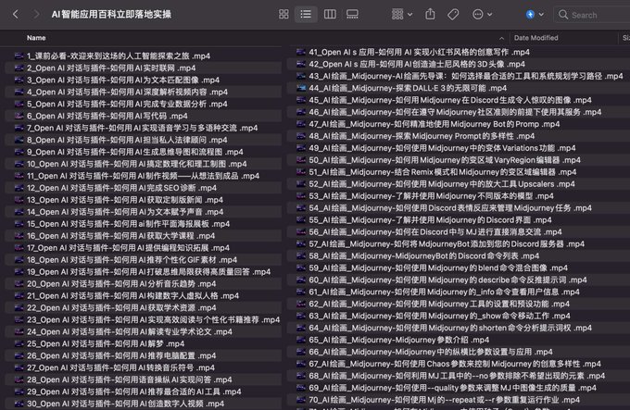Open the blue cloud service dropdown
This screenshot has width=630, height=410.
[x=535, y=15]
